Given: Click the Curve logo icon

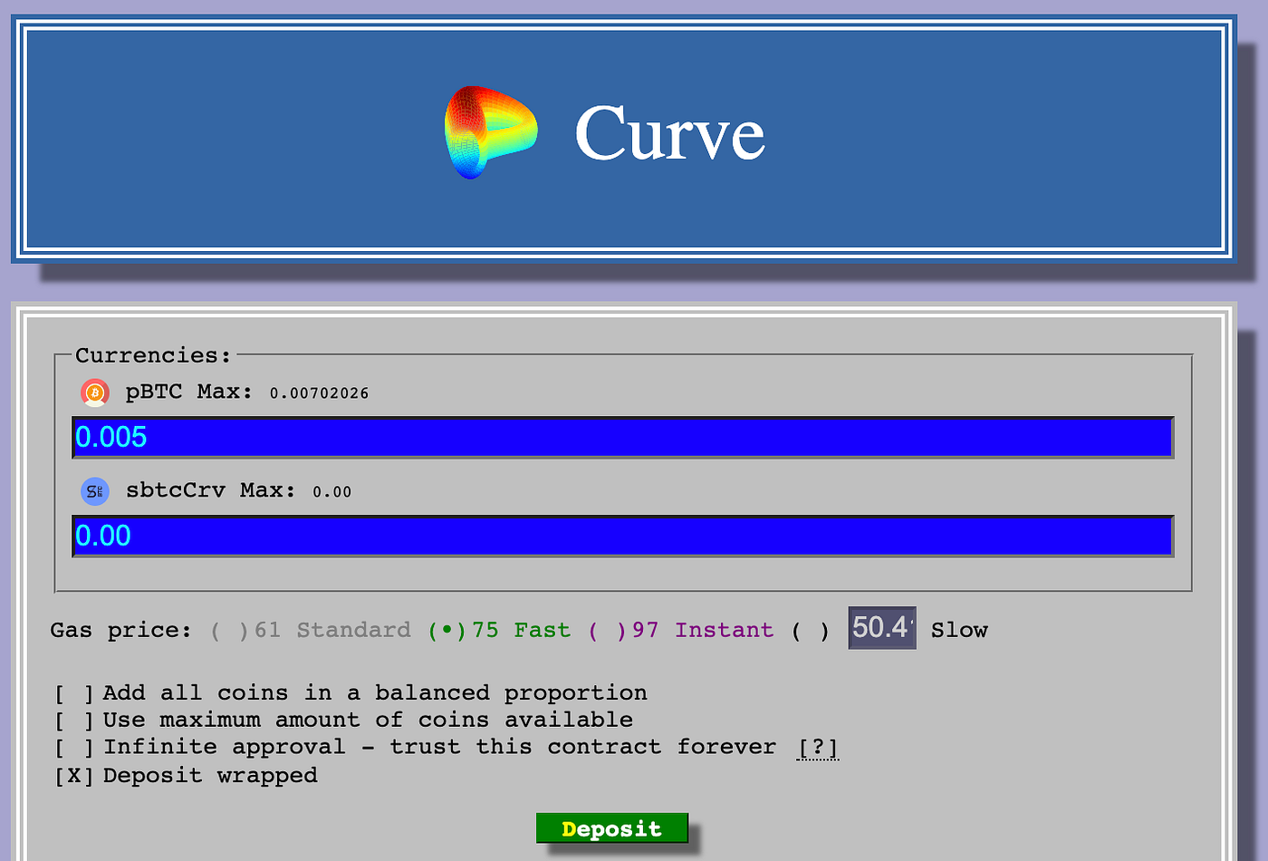Looking at the screenshot, I should (491, 132).
